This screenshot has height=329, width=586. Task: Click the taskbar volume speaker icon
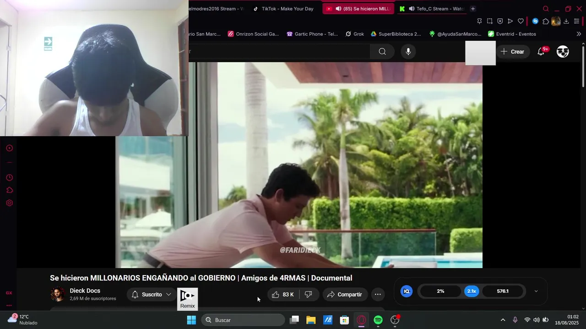[536, 320]
